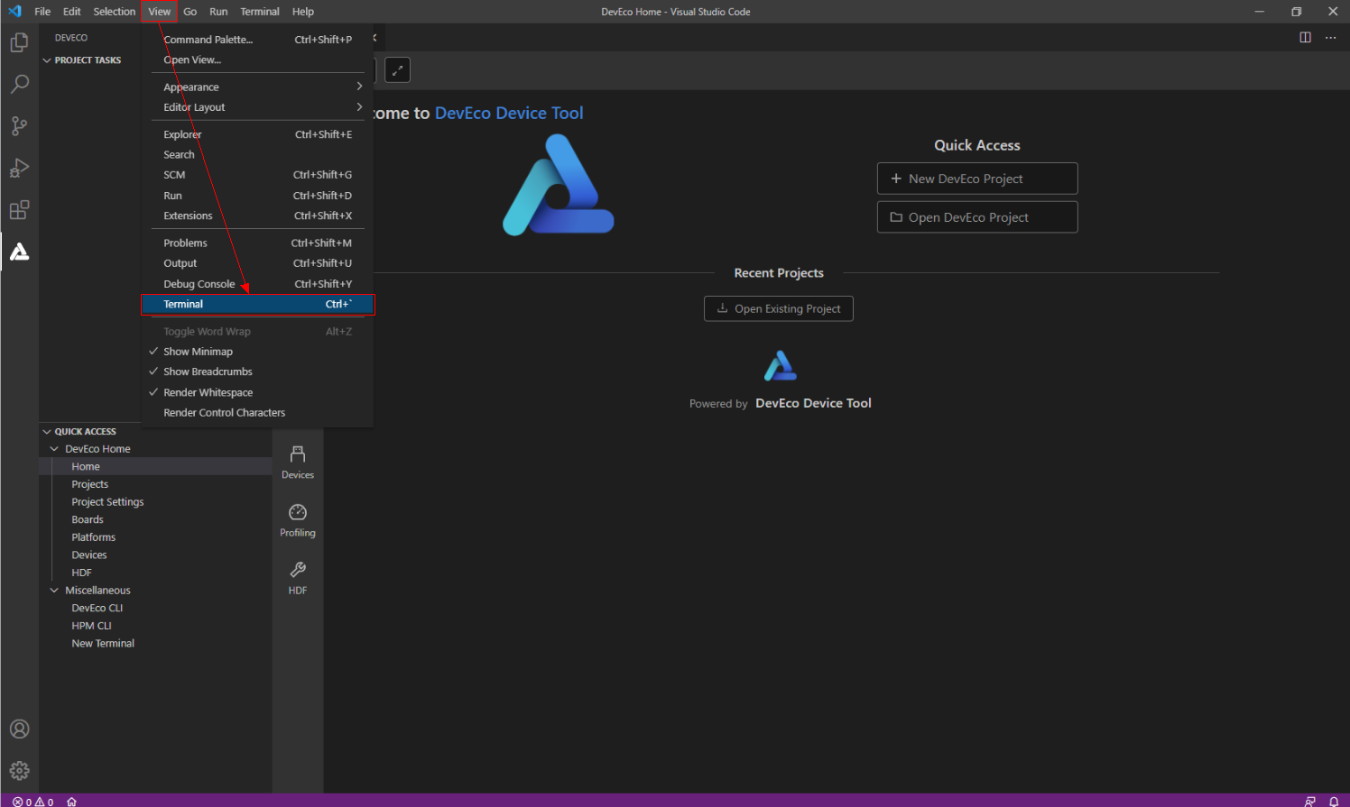Select Problems in the View menu

click(x=257, y=243)
